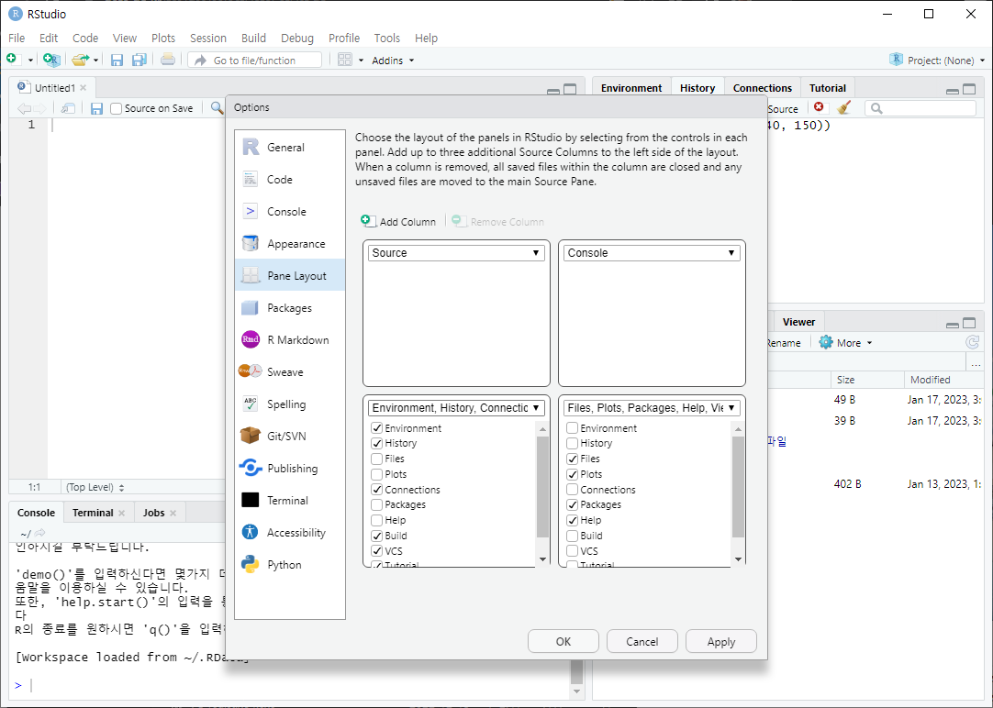Open the Tools menu

pos(387,38)
